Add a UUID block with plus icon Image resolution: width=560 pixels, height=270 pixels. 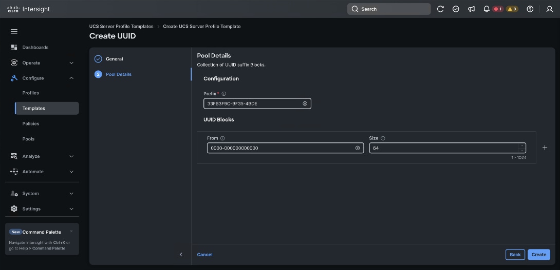pyautogui.click(x=545, y=148)
